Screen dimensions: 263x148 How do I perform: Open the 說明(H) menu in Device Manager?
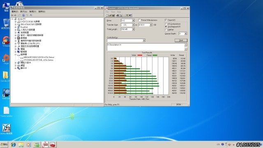(42, 12)
